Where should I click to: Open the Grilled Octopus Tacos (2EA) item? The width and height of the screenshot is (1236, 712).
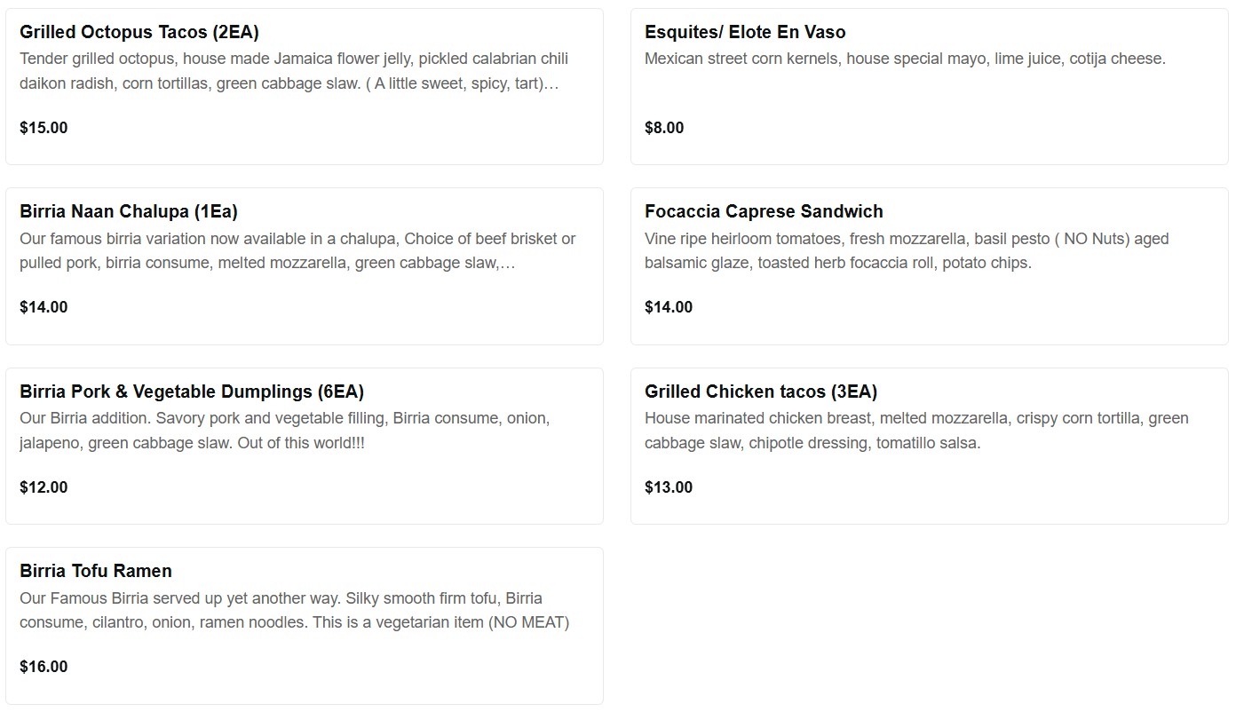[x=139, y=32]
